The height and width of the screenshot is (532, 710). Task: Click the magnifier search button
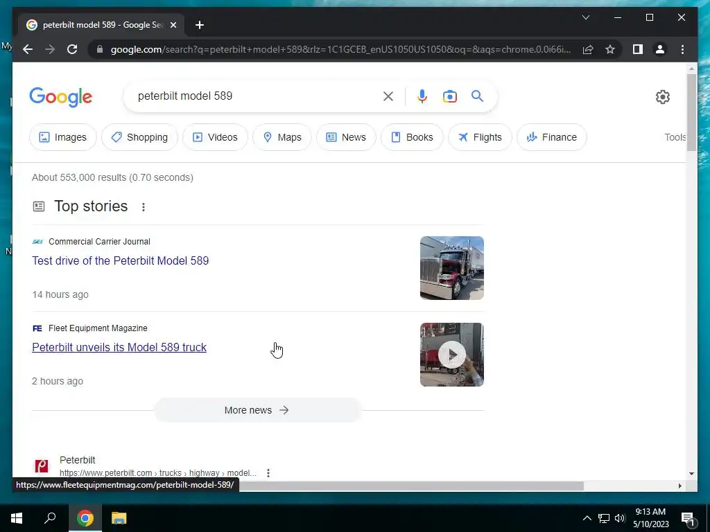click(x=477, y=96)
